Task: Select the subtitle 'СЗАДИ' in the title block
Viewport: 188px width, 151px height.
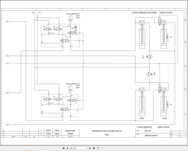Action: pos(107,135)
